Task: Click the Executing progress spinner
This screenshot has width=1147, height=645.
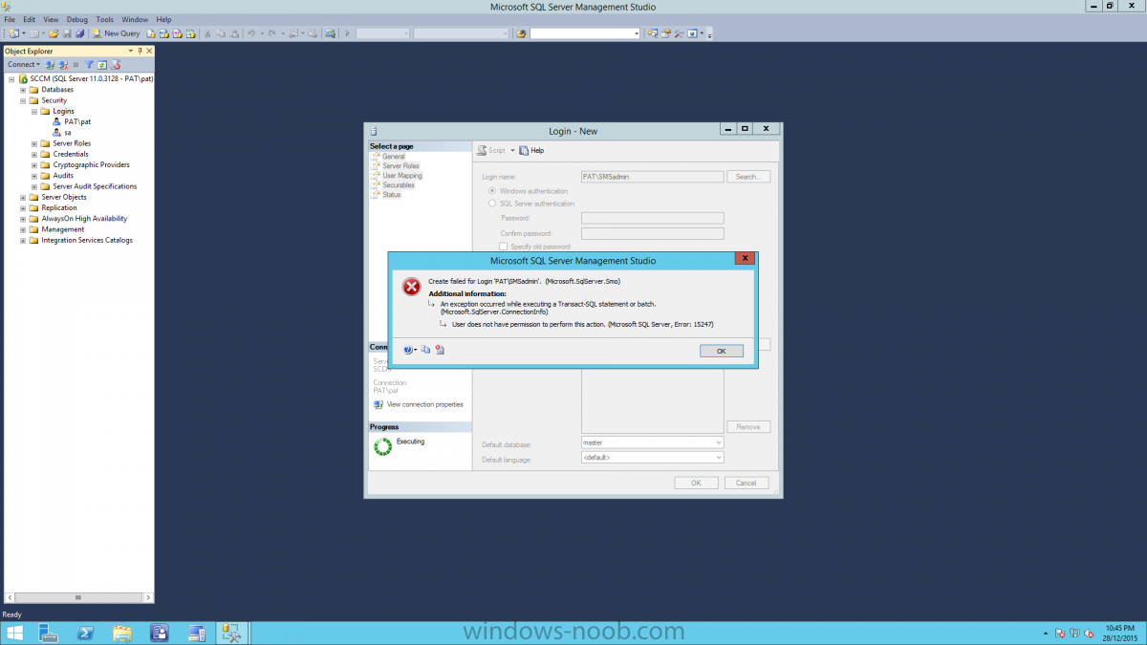Action: [382, 445]
